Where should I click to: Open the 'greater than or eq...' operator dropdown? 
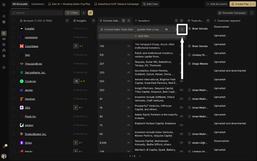point(149,29)
